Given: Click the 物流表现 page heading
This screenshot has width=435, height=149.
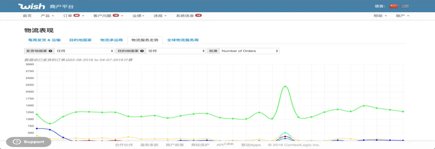Looking at the screenshot, I should 39,30.
